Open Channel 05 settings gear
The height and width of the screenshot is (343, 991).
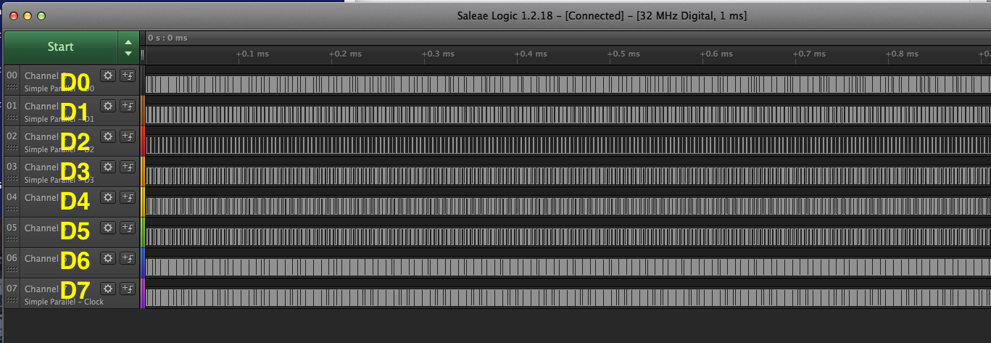coord(108,228)
